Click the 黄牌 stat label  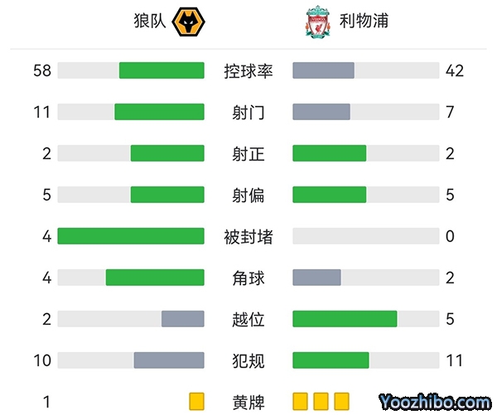click(x=248, y=402)
